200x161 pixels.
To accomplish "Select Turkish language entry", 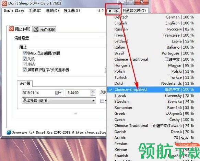I will tap(153, 77).
